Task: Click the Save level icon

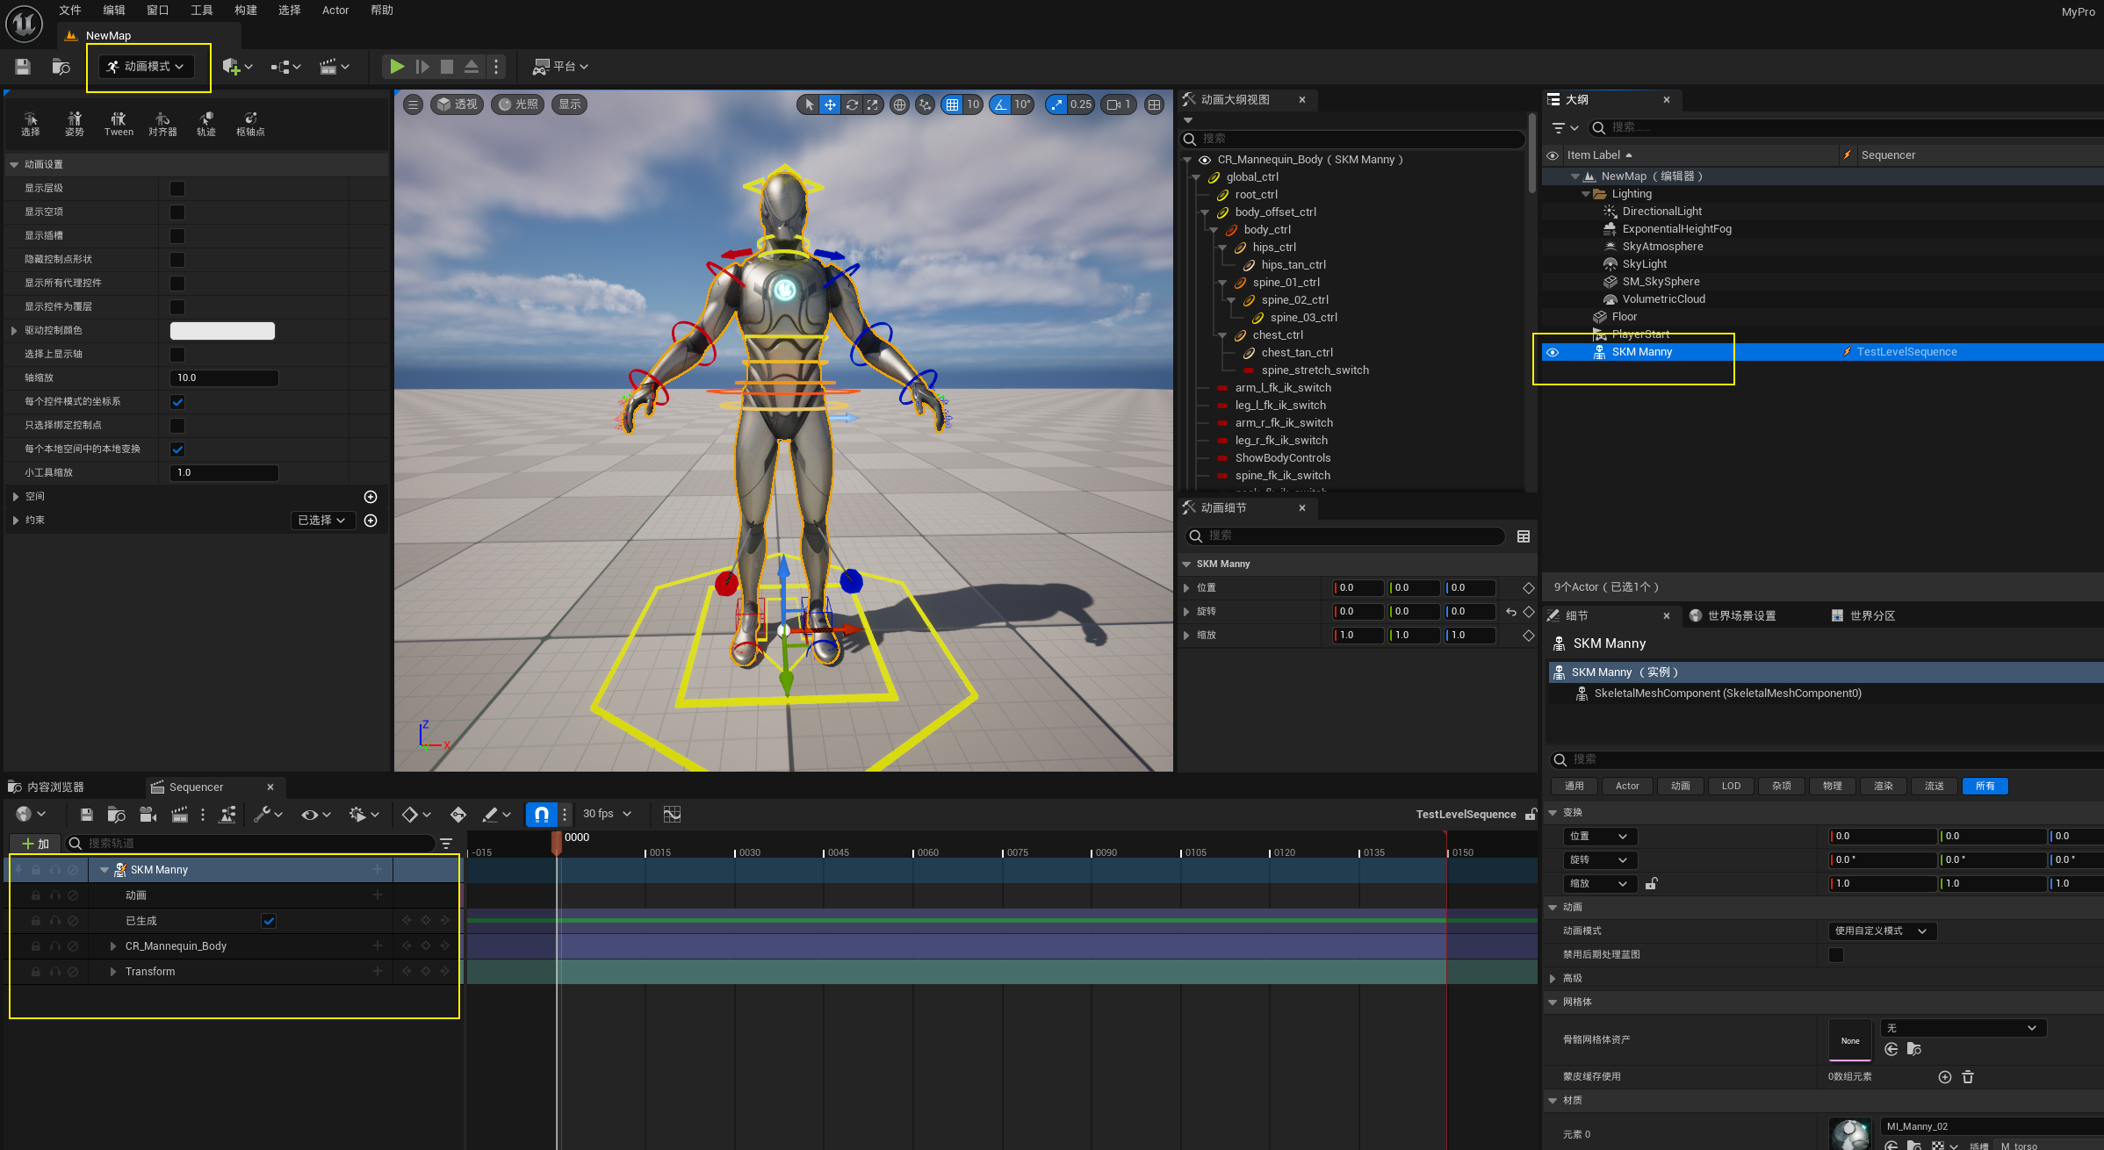Action: [23, 67]
